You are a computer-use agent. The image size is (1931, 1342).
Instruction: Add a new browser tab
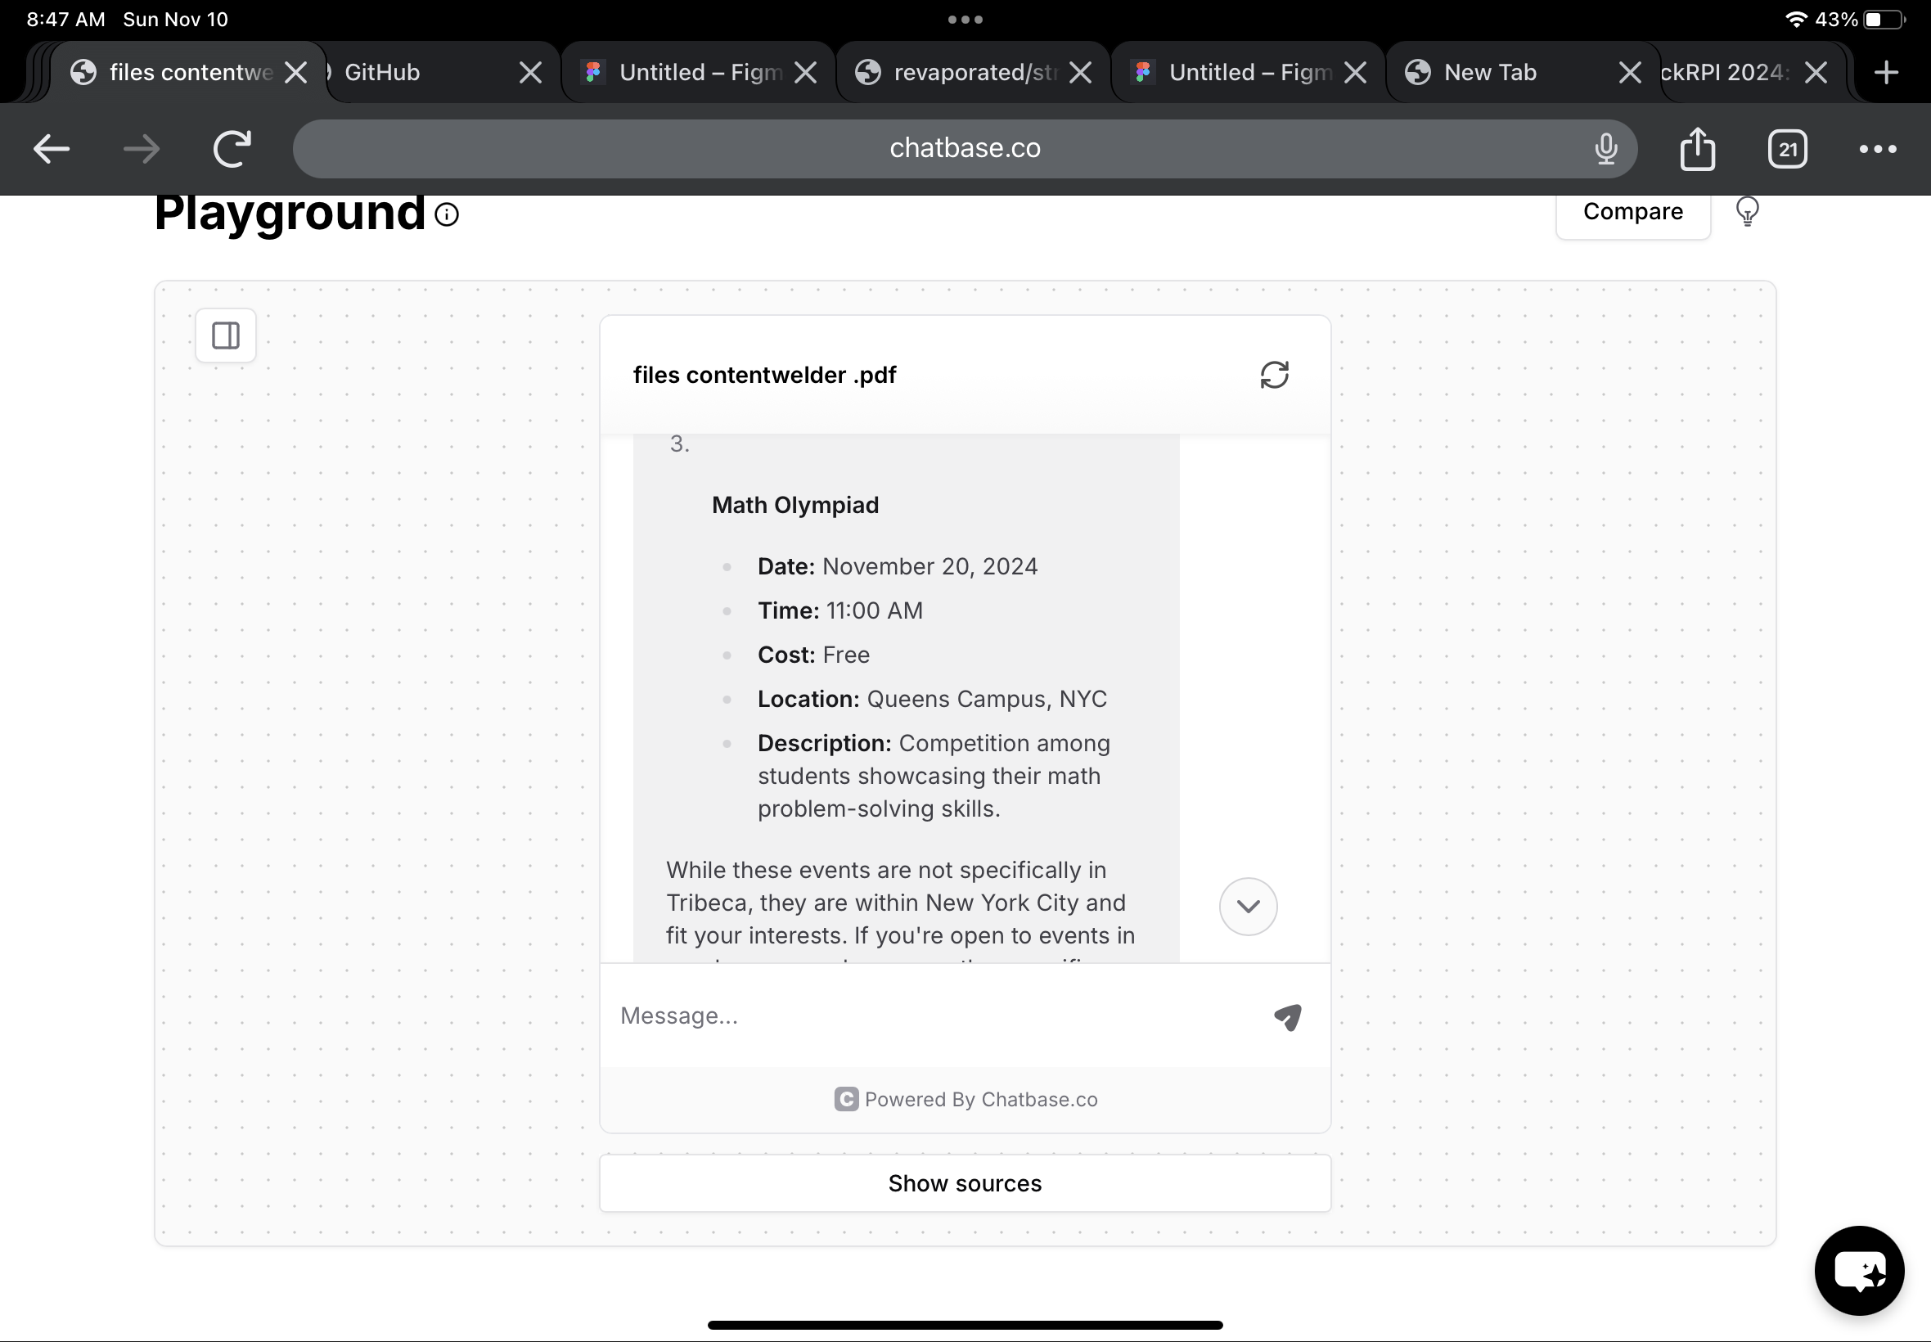[1886, 72]
